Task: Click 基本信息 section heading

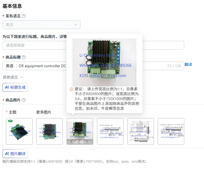Action: point(12,6)
